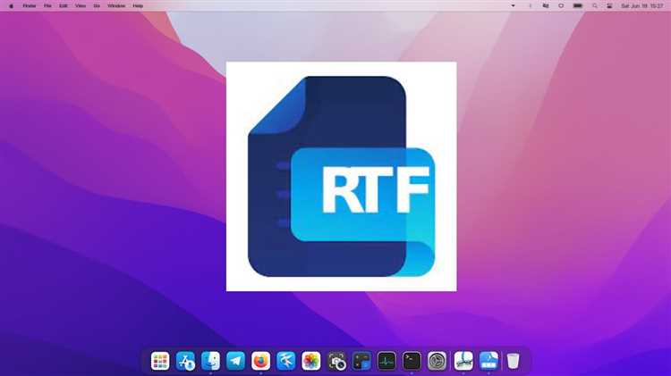Open Launchpad from the dock
The image size is (671, 376).
click(160, 361)
